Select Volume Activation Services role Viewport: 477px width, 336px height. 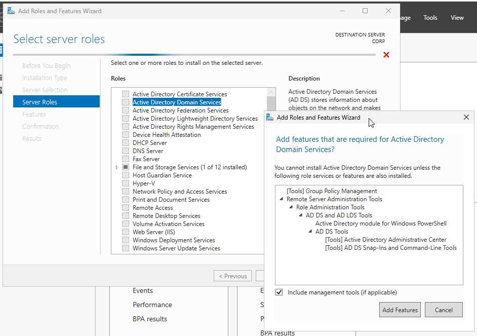click(x=169, y=224)
